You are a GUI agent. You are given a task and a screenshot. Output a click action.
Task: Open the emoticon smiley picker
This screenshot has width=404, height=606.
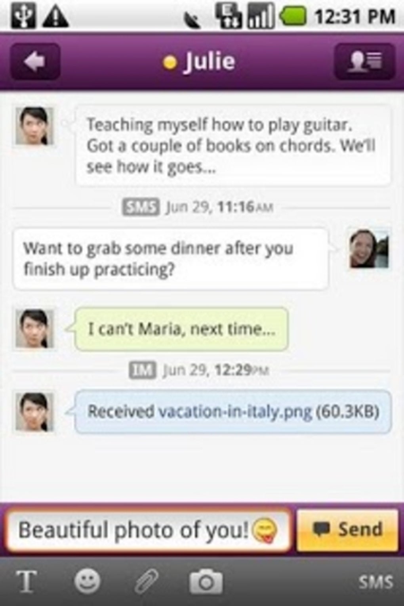click(x=88, y=581)
